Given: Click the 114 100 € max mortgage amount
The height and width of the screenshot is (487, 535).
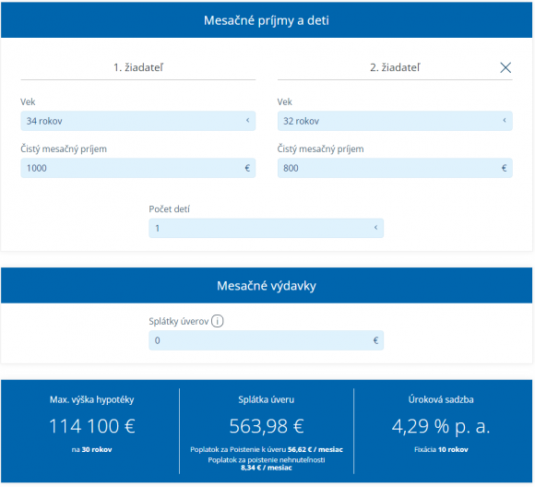Looking at the screenshot, I should coord(92,426).
